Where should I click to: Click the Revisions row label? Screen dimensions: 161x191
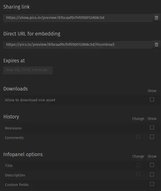(x=13, y=128)
